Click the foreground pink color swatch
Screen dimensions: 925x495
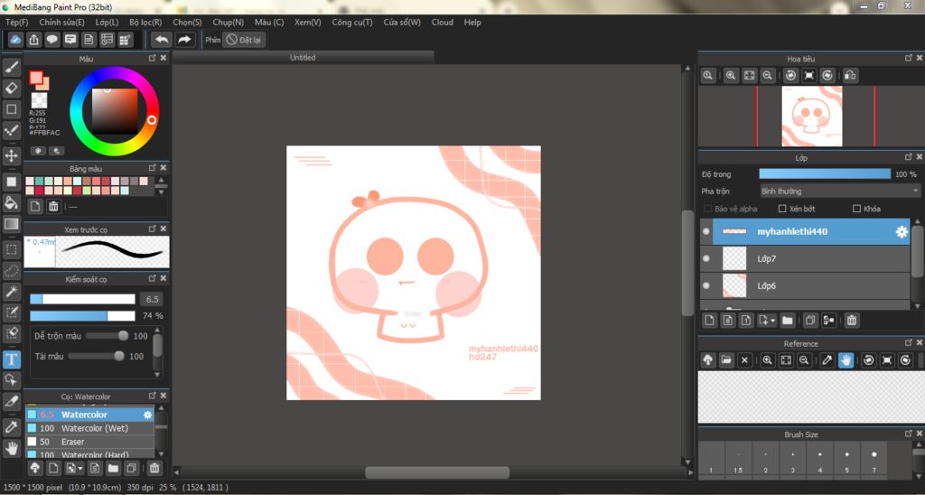point(36,78)
